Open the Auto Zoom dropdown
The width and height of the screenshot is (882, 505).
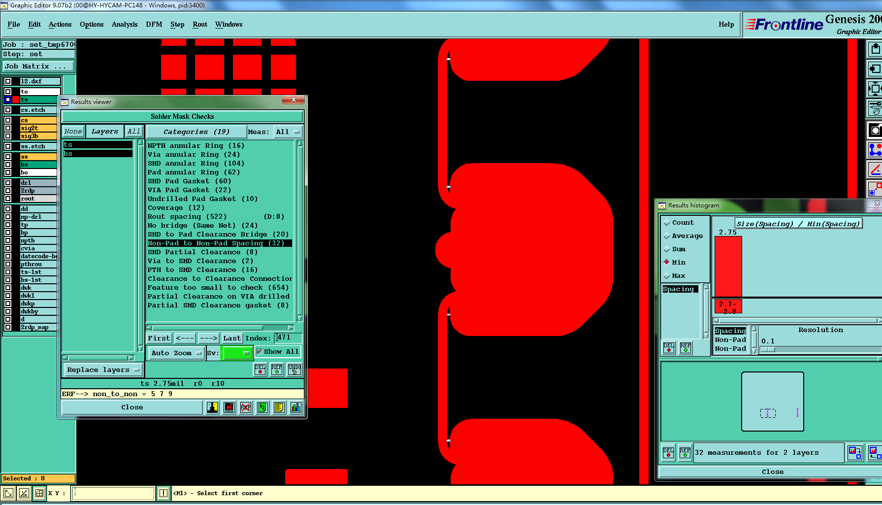click(176, 353)
